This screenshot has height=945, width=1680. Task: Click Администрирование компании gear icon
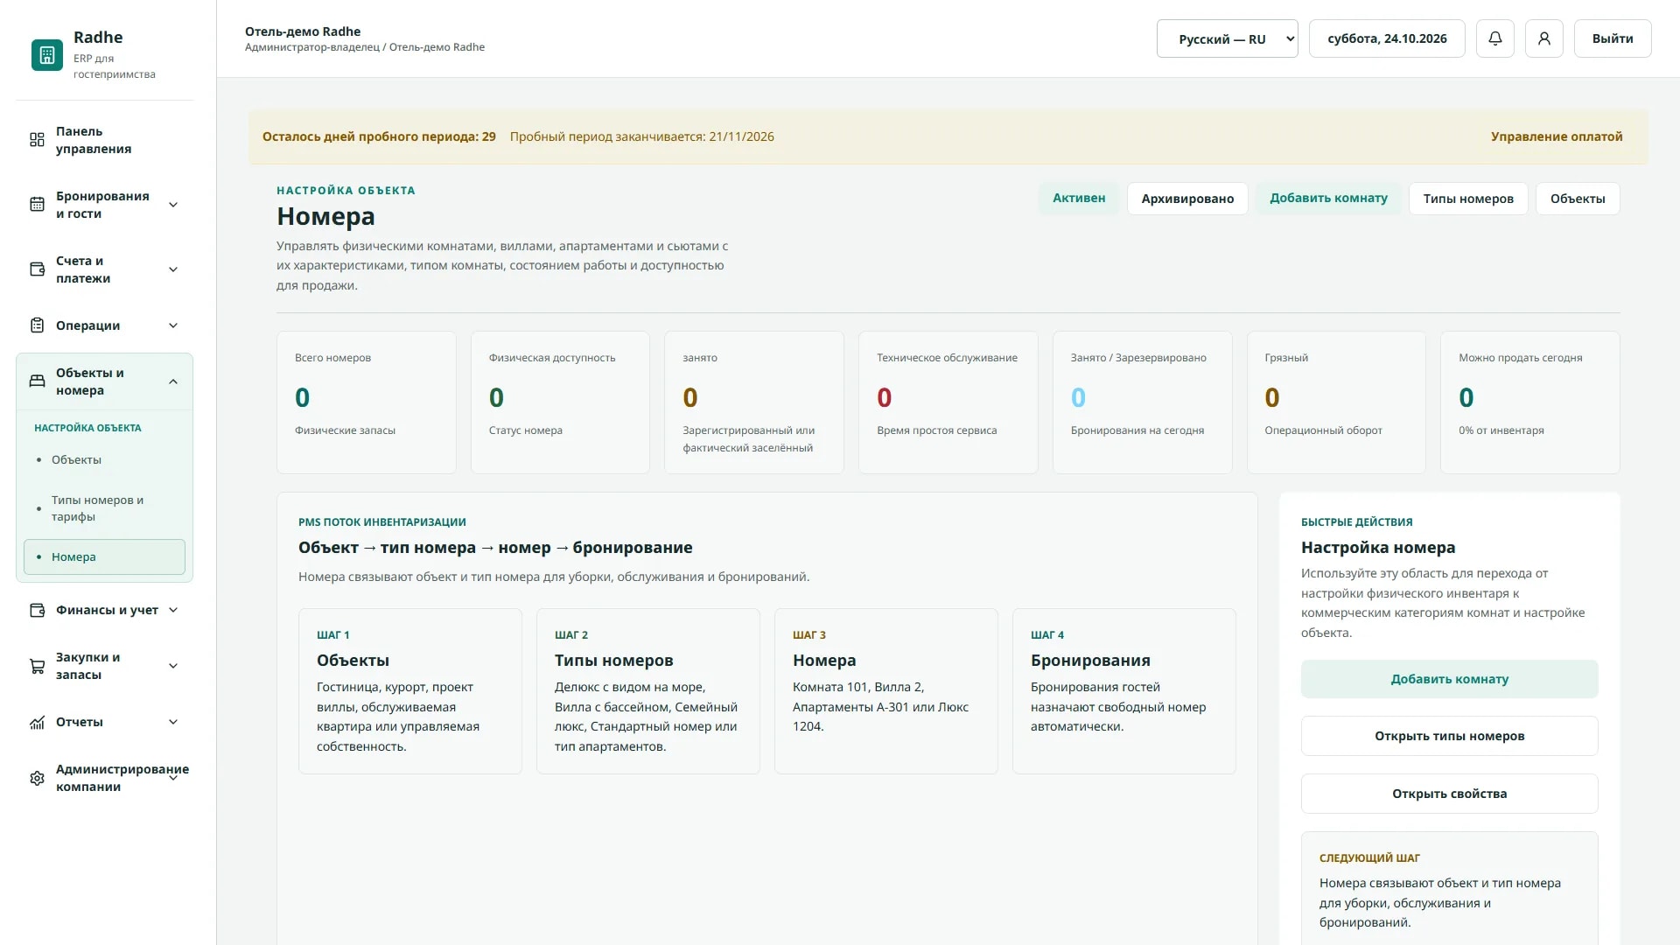pos(37,778)
